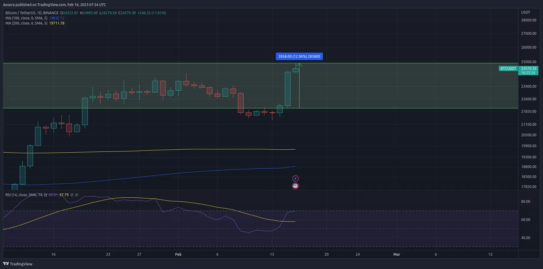Click the Feb date label on time axis

tap(178, 254)
